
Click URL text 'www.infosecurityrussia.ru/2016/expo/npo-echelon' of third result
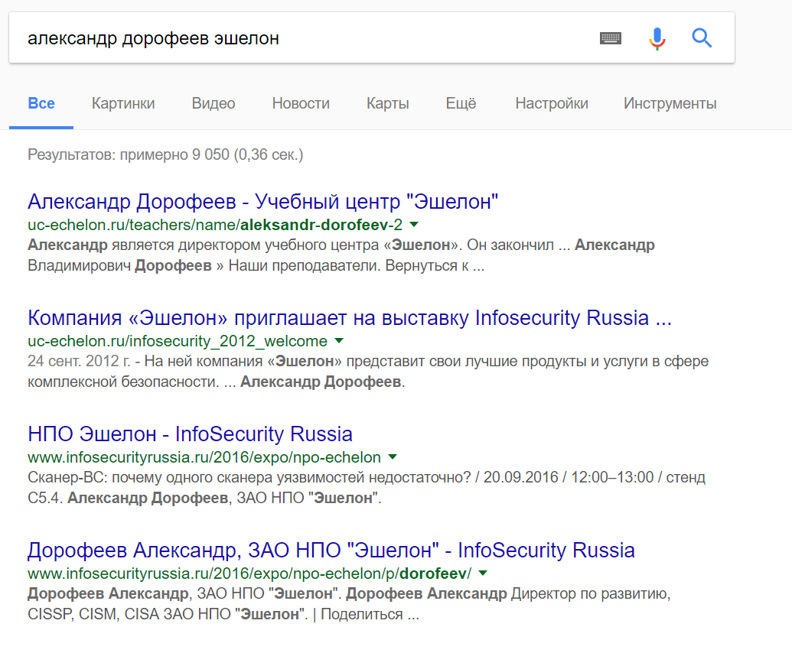(x=204, y=457)
